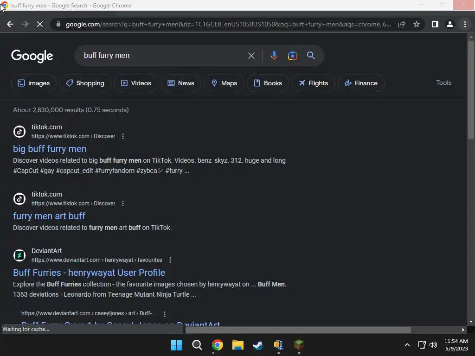Switch to the News results tab

pyautogui.click(x=181, y=83)
